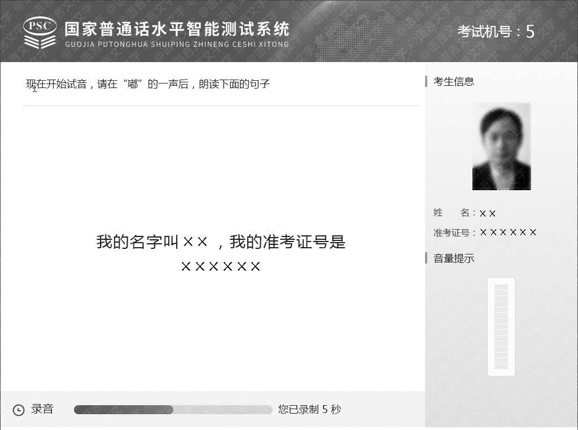Click the instruction text 现在开始试音
This screenshot has height=430, width=578.
tap(56, 84)
